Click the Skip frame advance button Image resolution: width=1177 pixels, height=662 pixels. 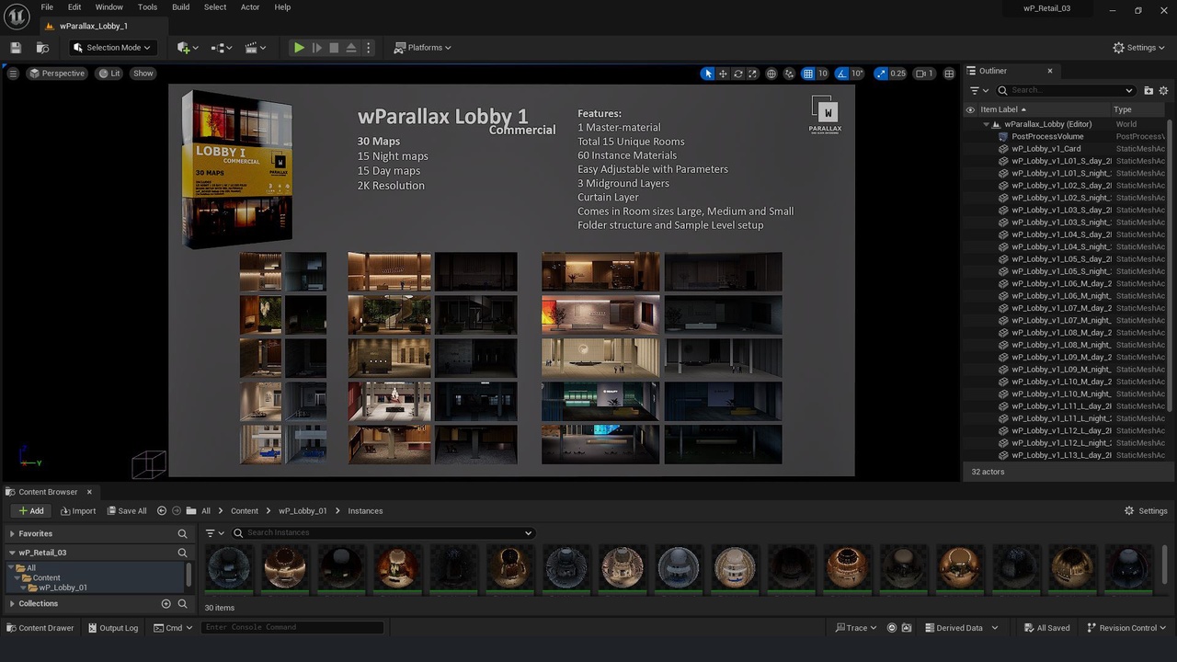click(316, 48)
